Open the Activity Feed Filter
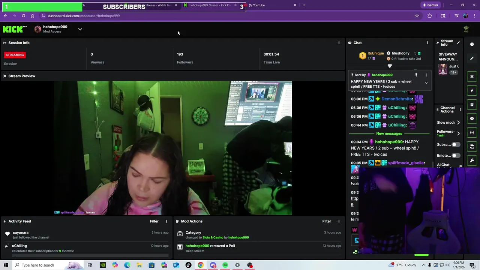 [x=154, y=221]
